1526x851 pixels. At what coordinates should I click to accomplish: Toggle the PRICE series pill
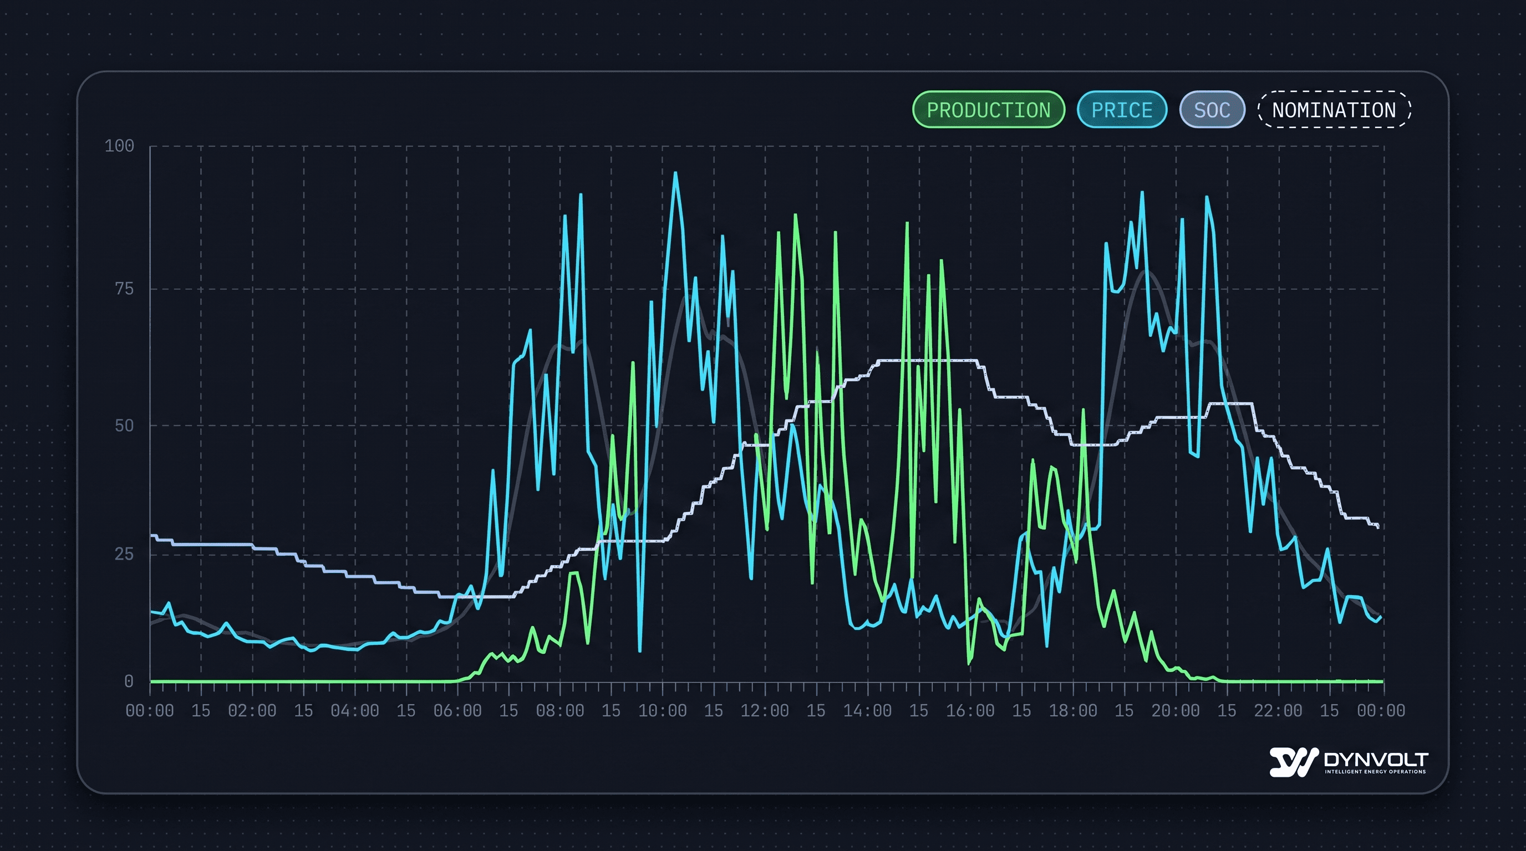(x=1121, y=110)
